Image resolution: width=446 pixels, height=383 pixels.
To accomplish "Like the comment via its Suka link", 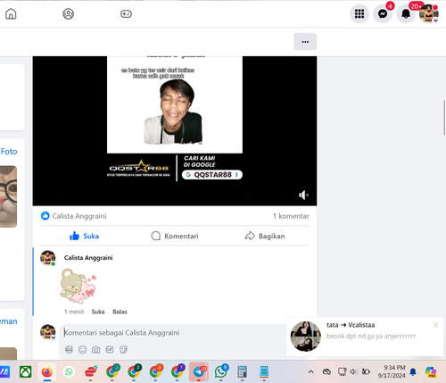I will click(98, 312).
